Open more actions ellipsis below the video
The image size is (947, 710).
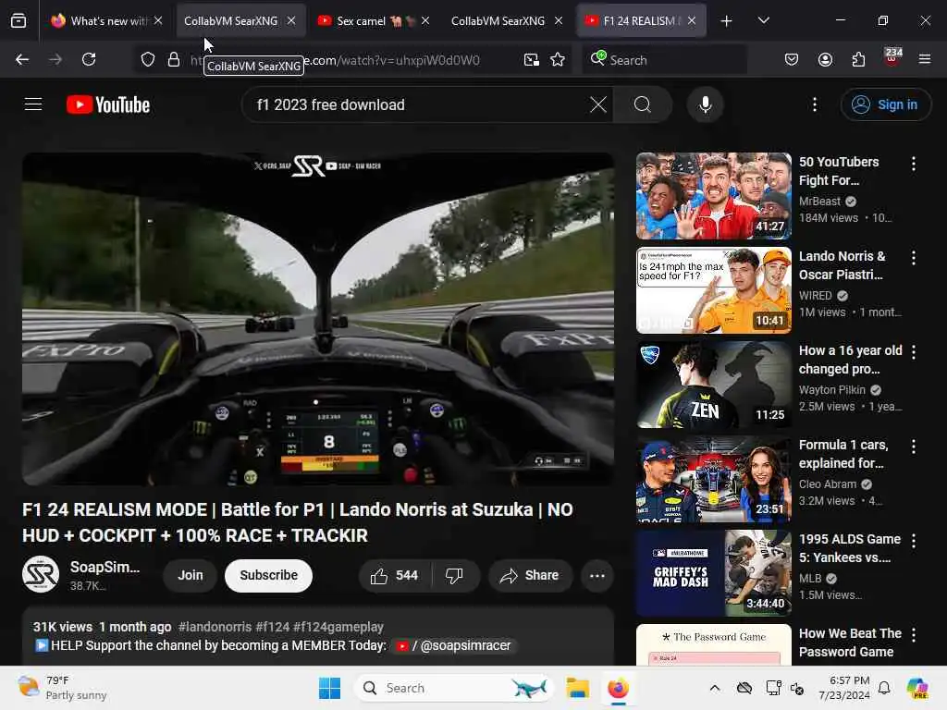tap(596, 575)
